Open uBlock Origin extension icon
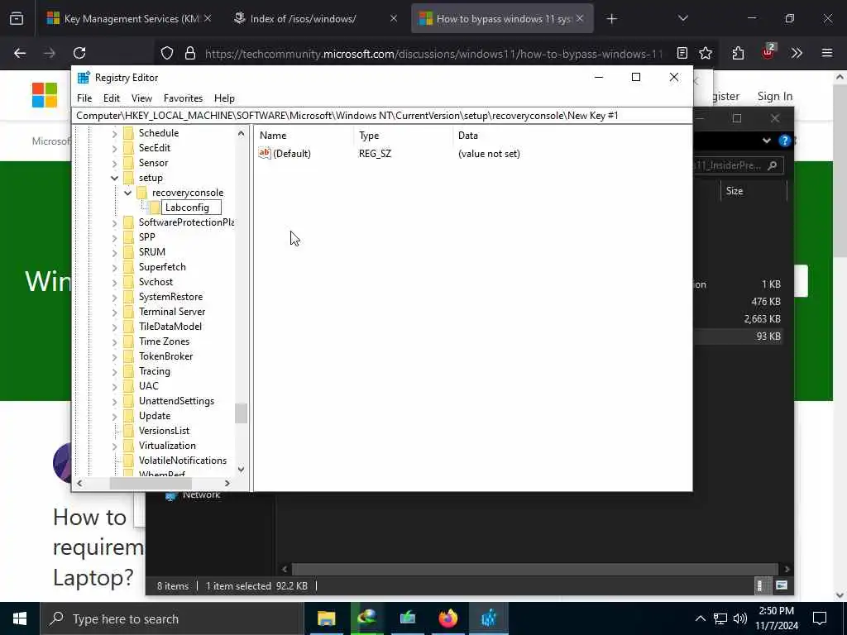847x635 pixels. (768, 52)
